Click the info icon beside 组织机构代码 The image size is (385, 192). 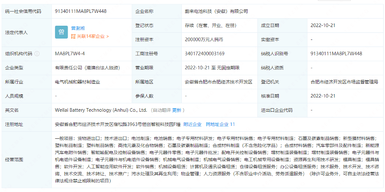(x=37, y=54)
